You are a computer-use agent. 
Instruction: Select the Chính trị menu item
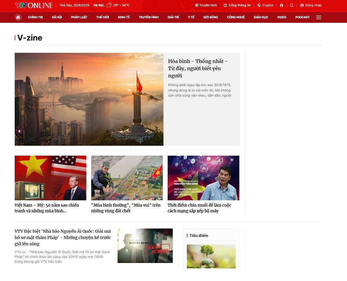click(x=35, y=17)
